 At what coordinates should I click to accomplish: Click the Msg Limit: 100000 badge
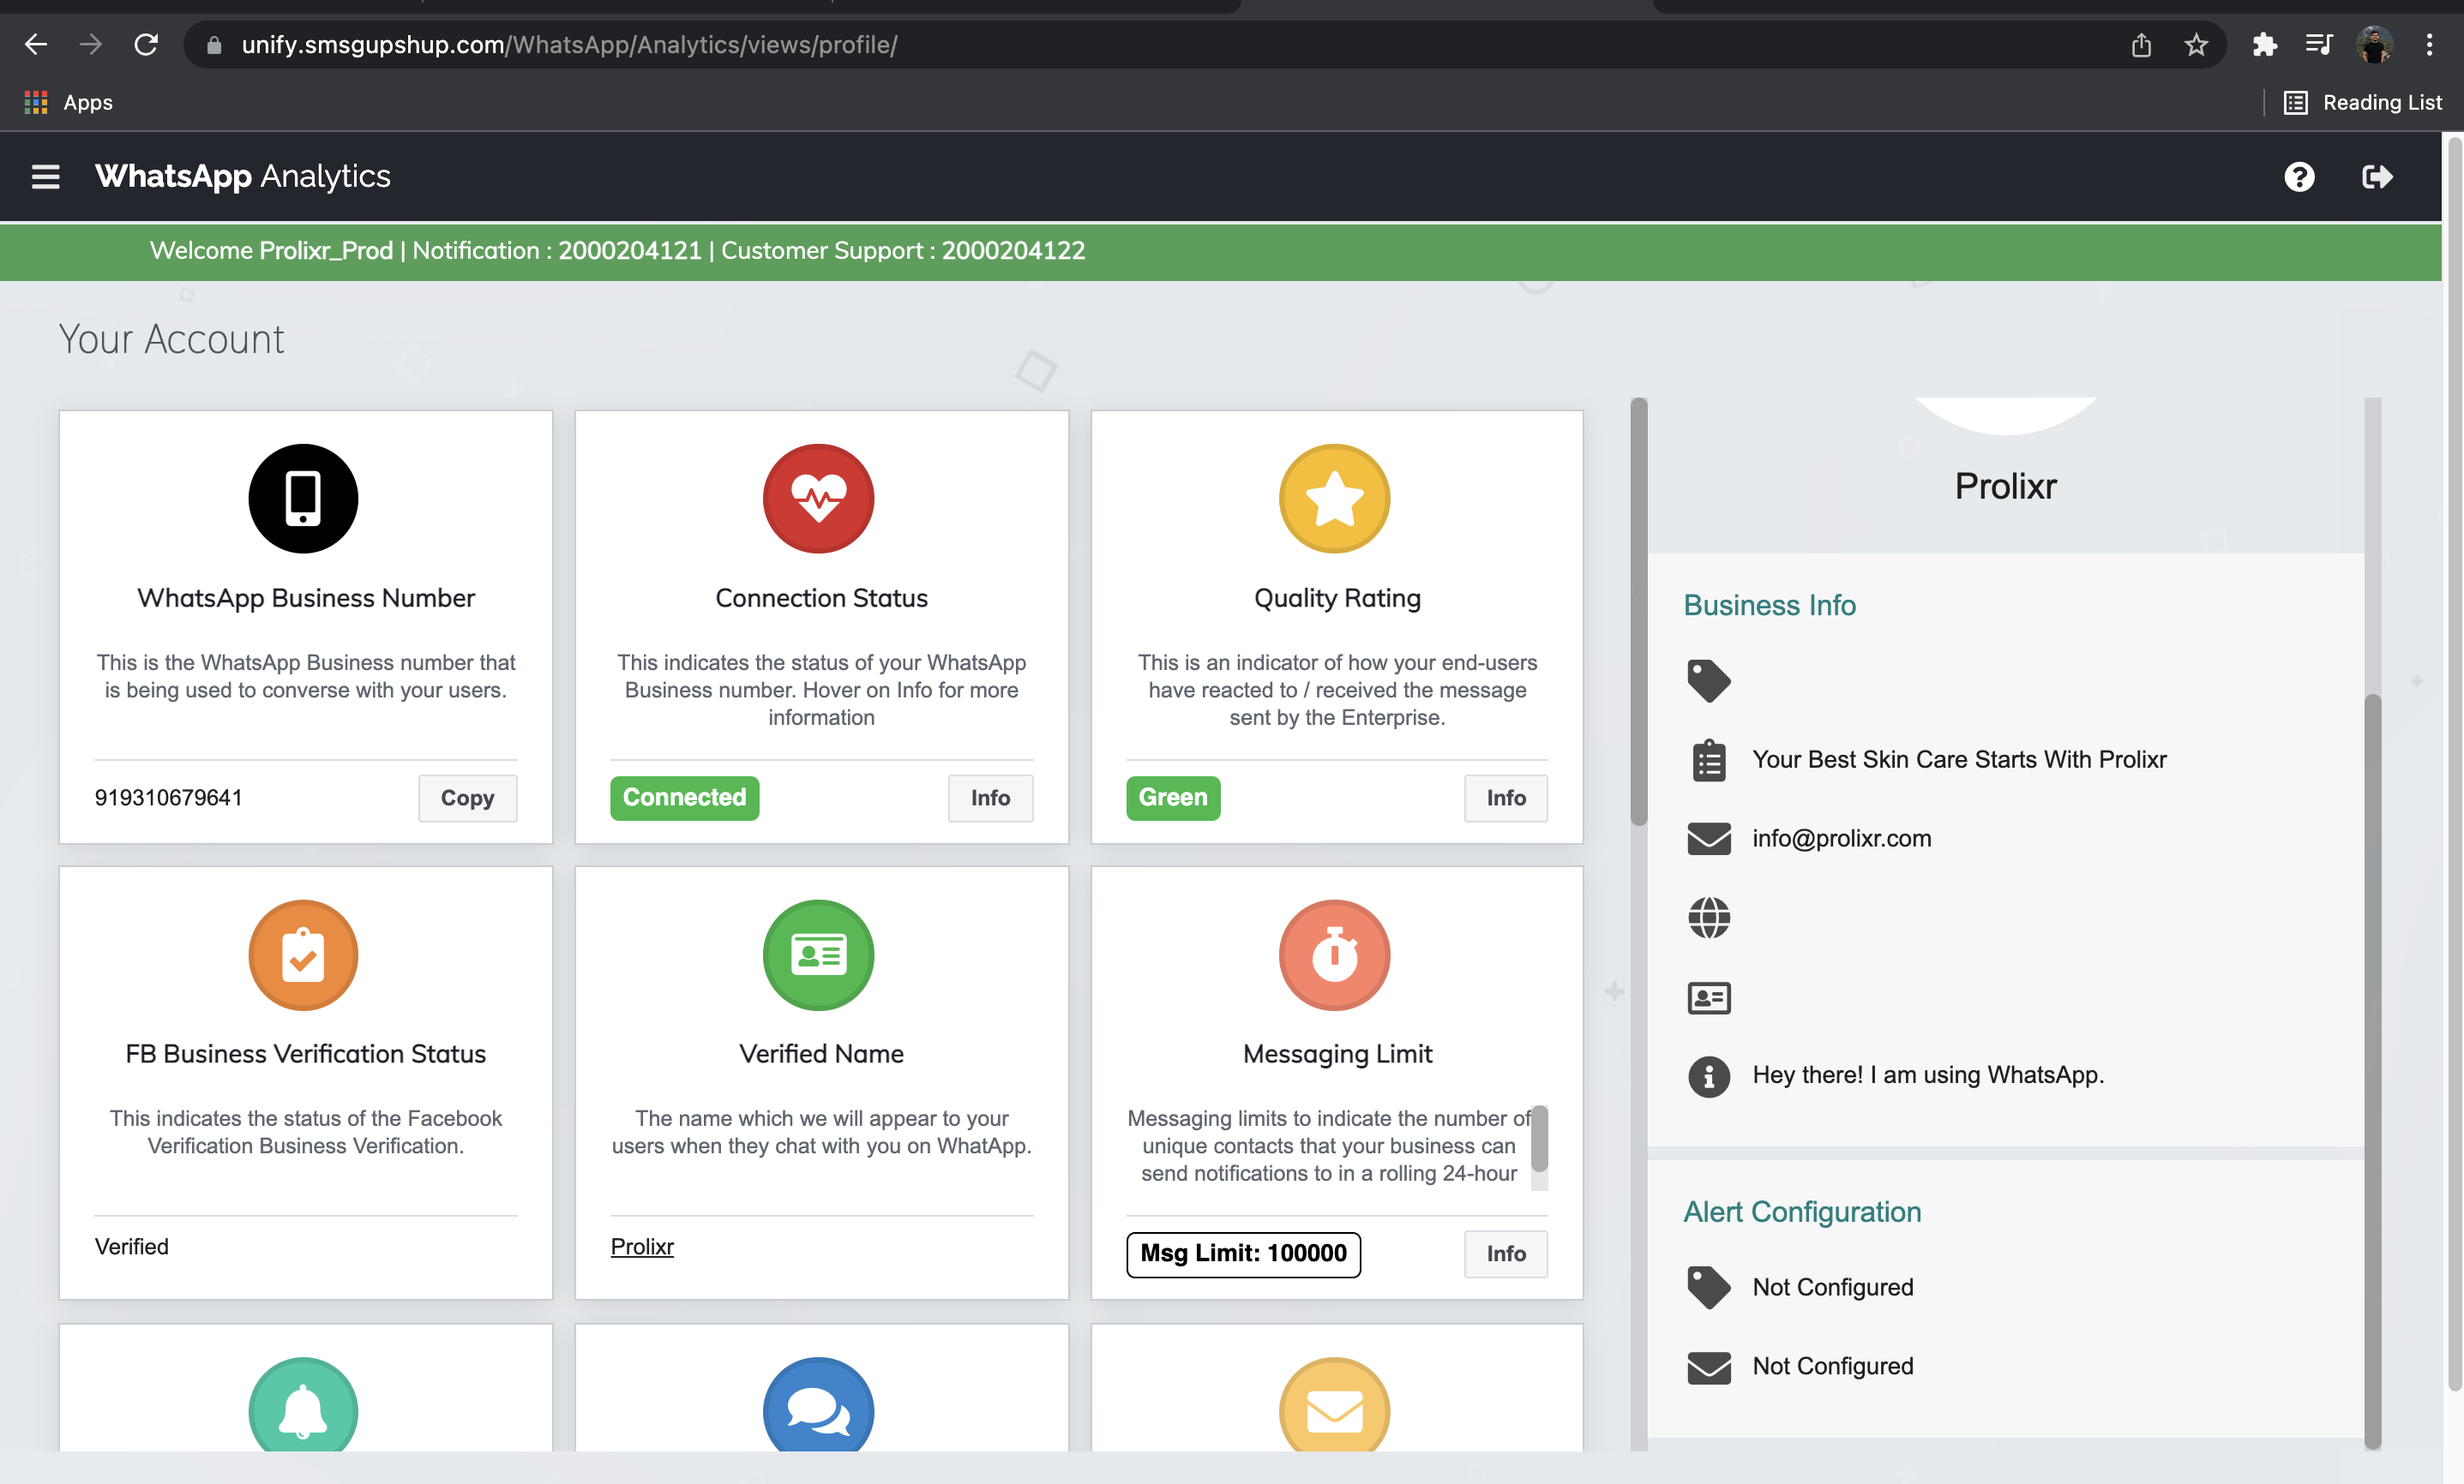tap(1243, 1254)
